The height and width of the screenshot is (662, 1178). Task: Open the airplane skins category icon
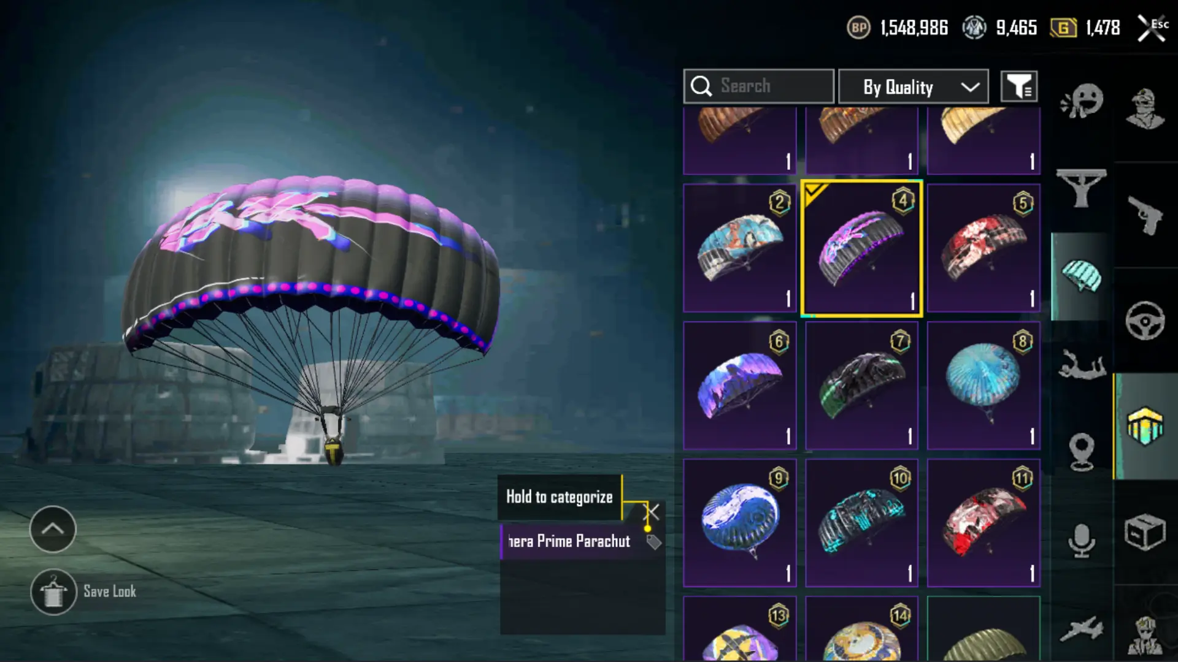(1082, 630)
